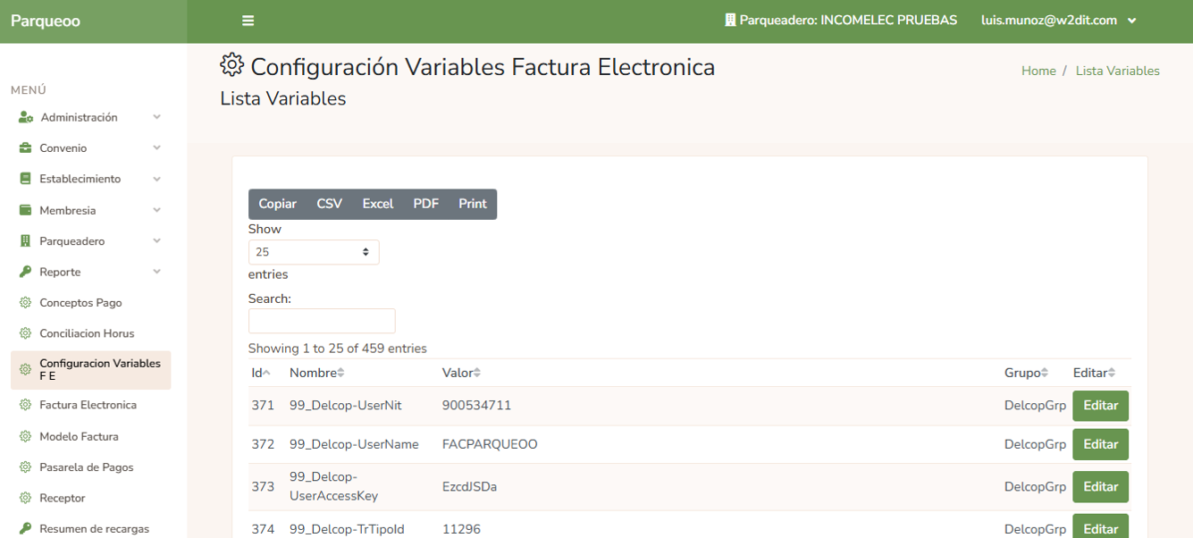The height and width of the screenshot is (538, 1193).
Task: Open the entries-per-page dropdown showing 25
Action: 314,252
